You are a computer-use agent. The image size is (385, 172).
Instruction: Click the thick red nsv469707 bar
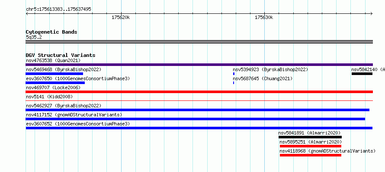tap(199, 92)
